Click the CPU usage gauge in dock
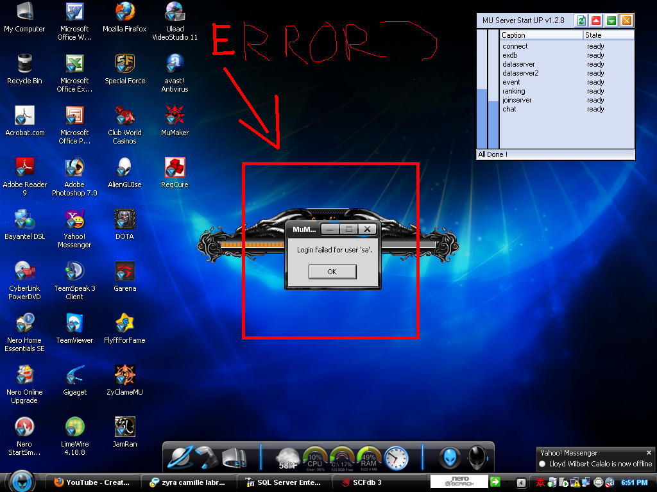The height and width of the screenshot is (492, 657). coord(314,457)
